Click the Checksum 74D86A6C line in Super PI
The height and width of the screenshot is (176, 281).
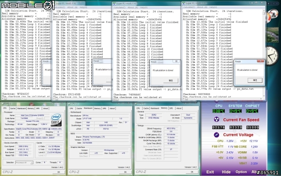(127, 95)
